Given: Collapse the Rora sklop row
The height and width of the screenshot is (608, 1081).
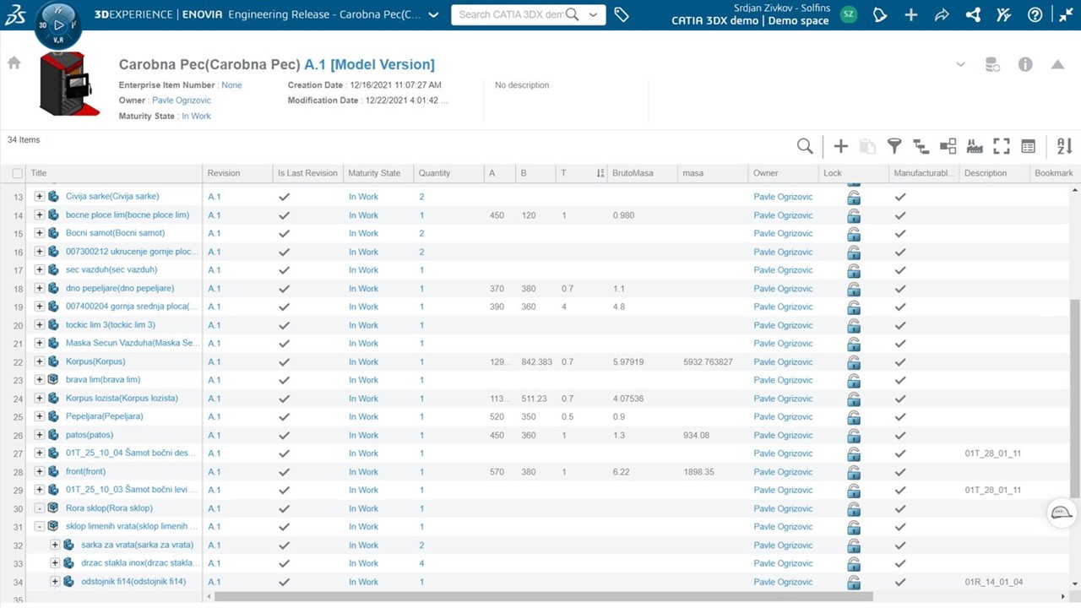Looking at the screenshot, I should click(39, 508).
